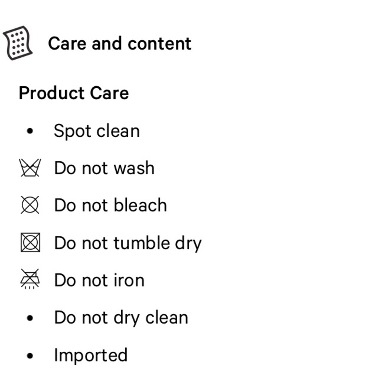Click the crossed-out iron icon
382x382 pixels.
click(x=30, y=279)
